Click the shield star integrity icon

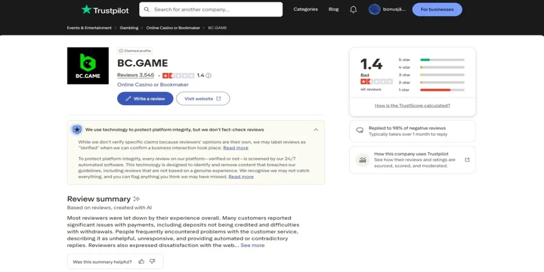(77, 130)
